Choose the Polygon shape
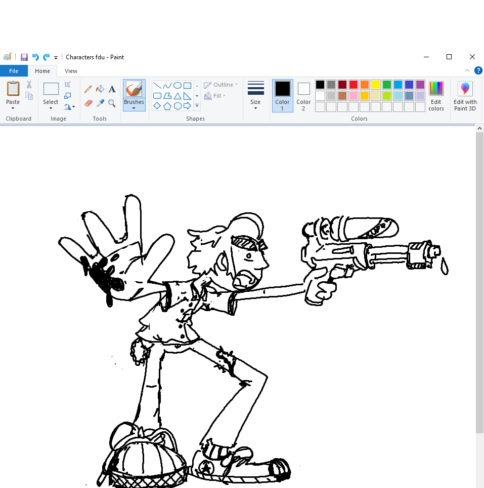 (x=167, y=96)
